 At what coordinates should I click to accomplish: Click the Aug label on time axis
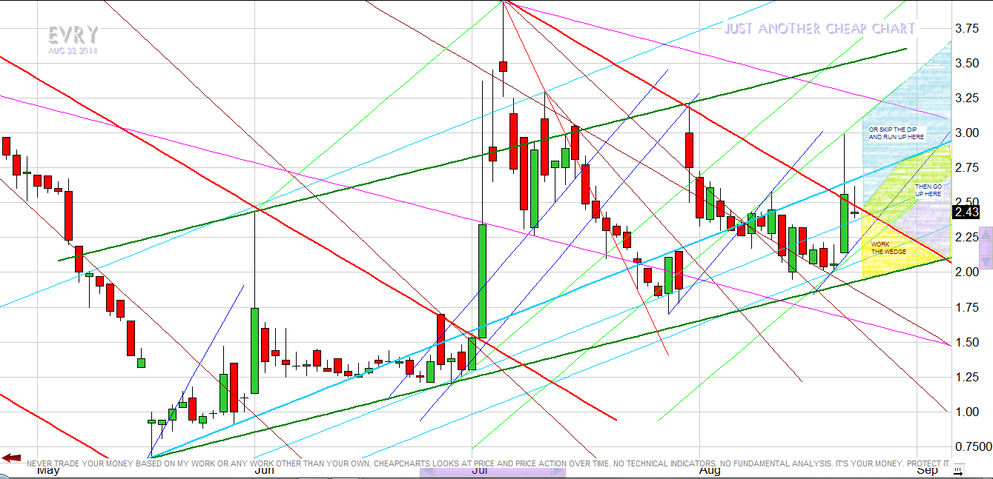pyautogui.click(x=710, y=470)
